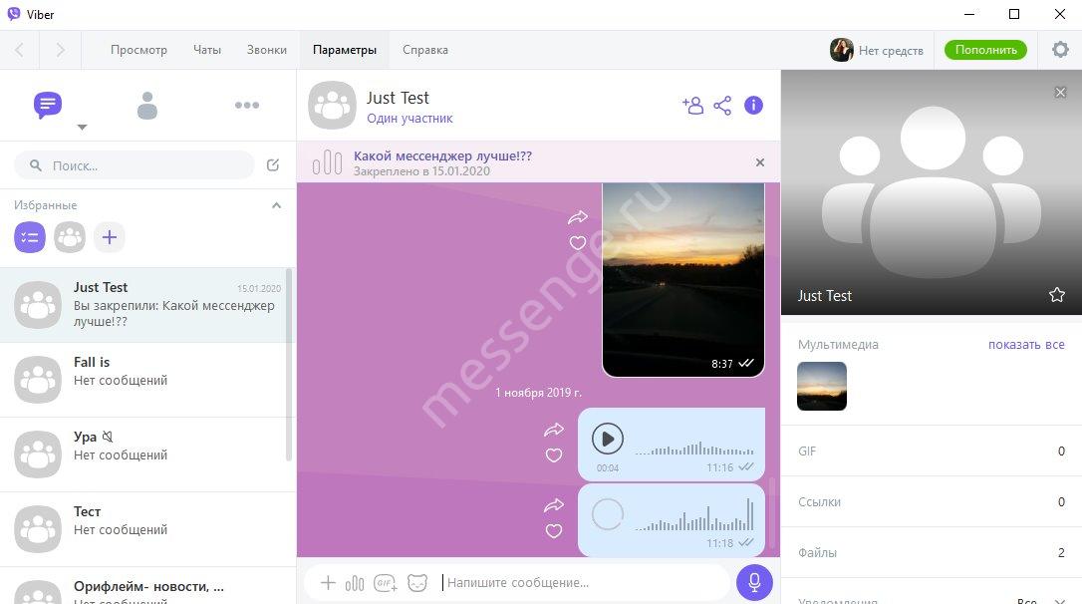1082x604 pixels.
Task: Star the Just Test group as favorite
Action: pos(1056,295)
